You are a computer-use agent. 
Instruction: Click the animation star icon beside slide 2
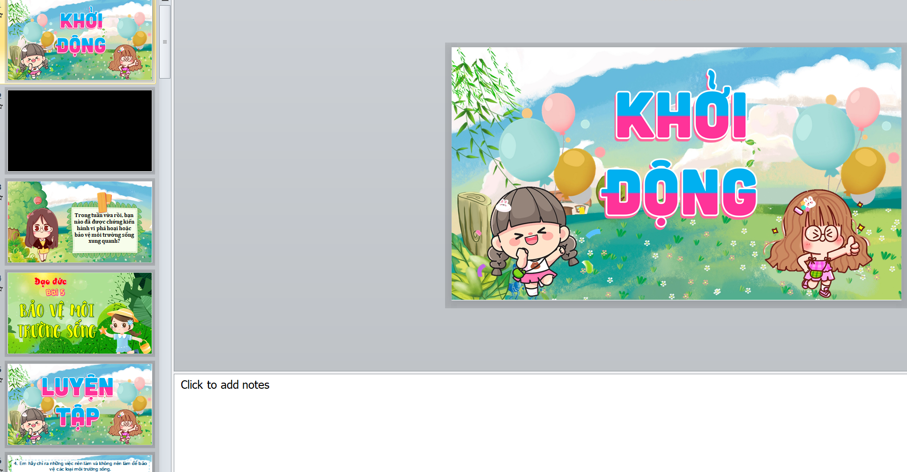[1, 107]
